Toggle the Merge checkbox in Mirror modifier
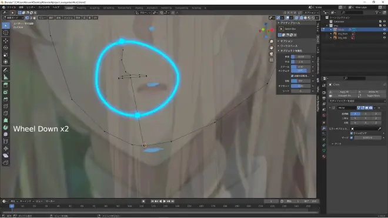Viewport: 388px width, 218px height. 352,137
